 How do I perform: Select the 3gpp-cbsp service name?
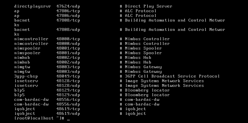(x=26, y=76)
